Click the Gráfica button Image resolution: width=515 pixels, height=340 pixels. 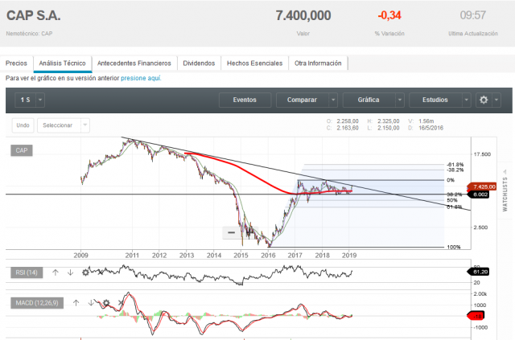tap(369, 100)
